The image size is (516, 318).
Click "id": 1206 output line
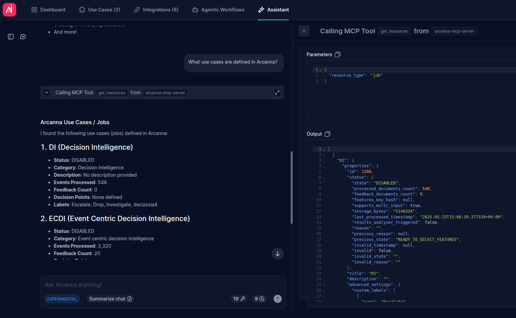(360, 172)
